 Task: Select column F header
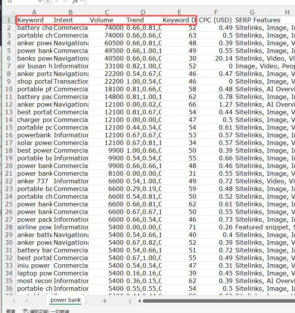pos(216,12)
